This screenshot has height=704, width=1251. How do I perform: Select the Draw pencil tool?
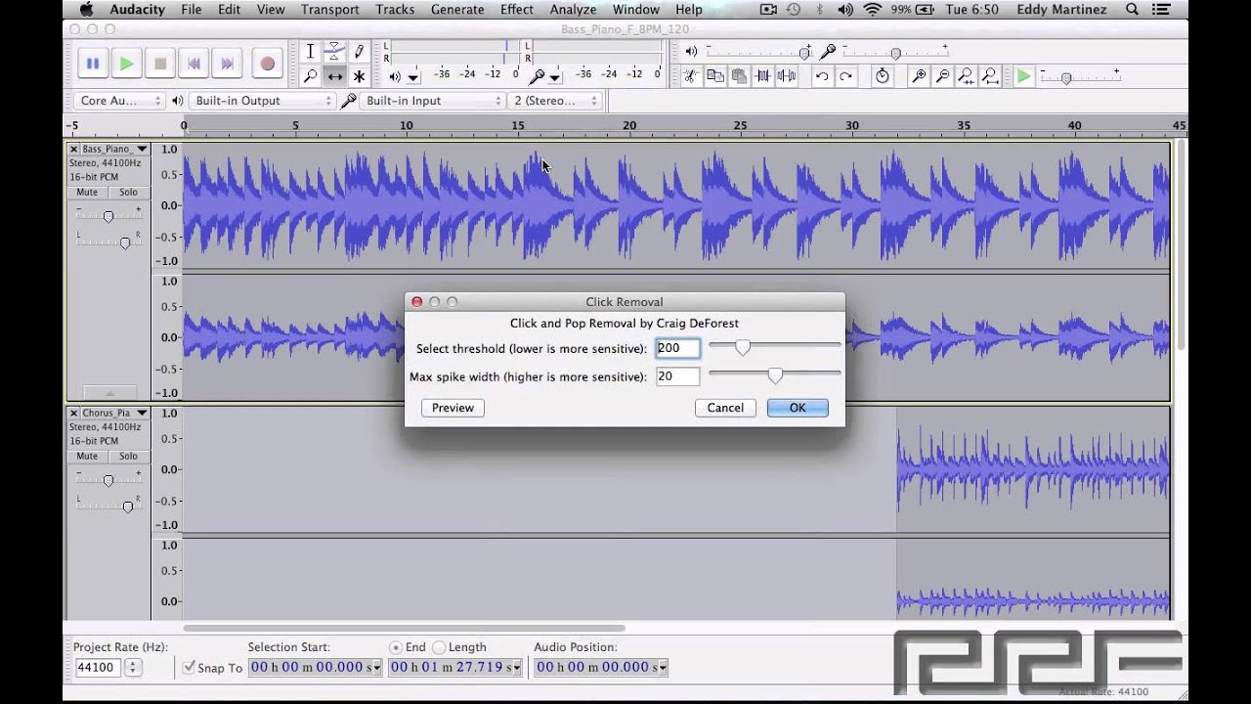[x=359, y=52]
